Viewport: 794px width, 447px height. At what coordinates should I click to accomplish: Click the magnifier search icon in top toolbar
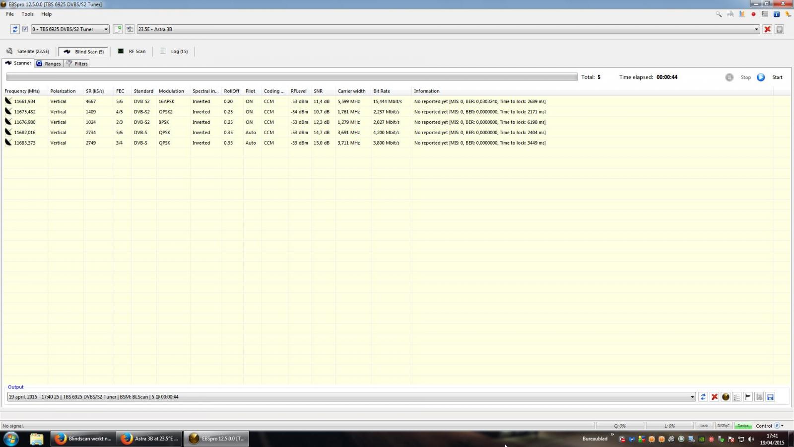[719, 14]
